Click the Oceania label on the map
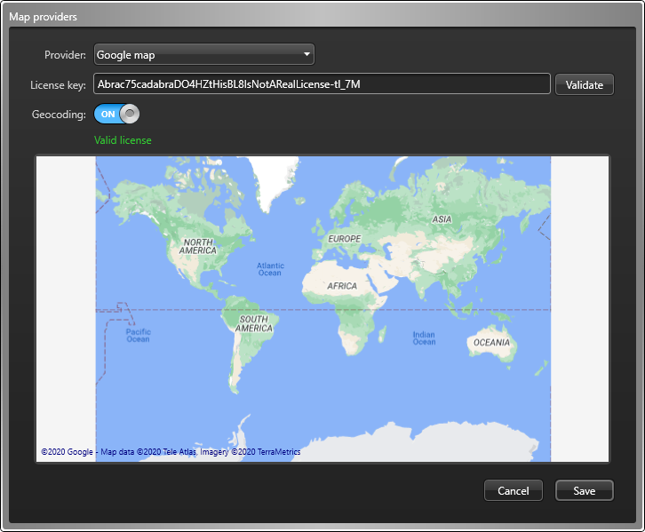 (491, 342)
